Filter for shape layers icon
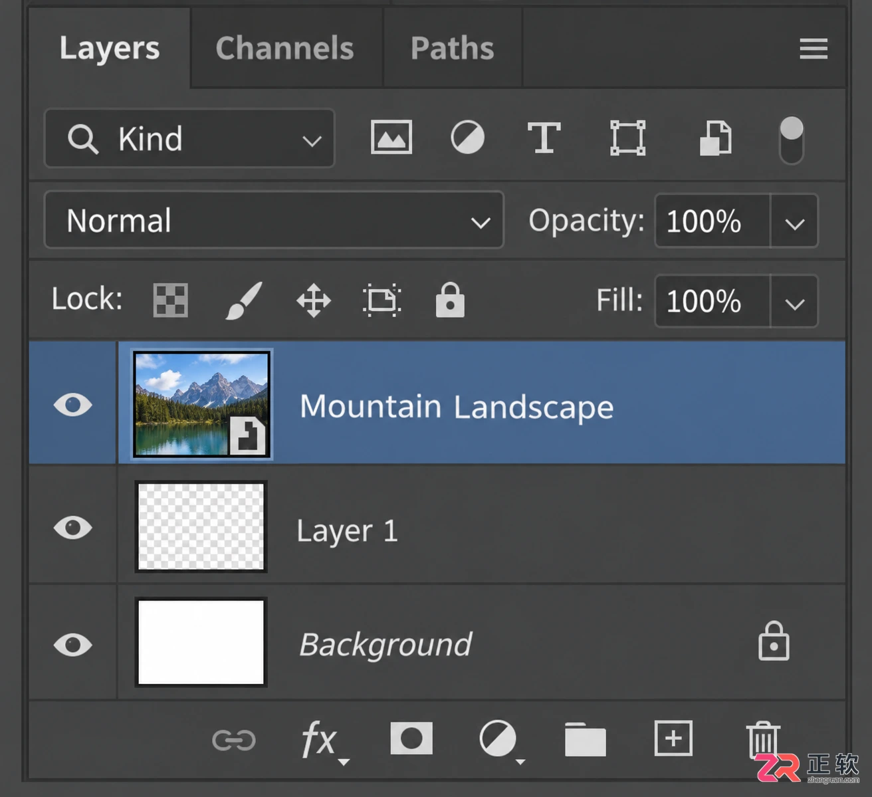The image size is (872, 797). pyautogui.click(x=627, y=138)
